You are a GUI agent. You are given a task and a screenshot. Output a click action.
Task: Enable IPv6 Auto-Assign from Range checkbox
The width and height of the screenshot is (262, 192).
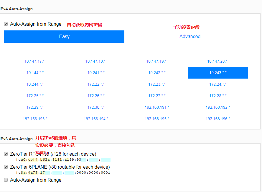click(6, 180)
